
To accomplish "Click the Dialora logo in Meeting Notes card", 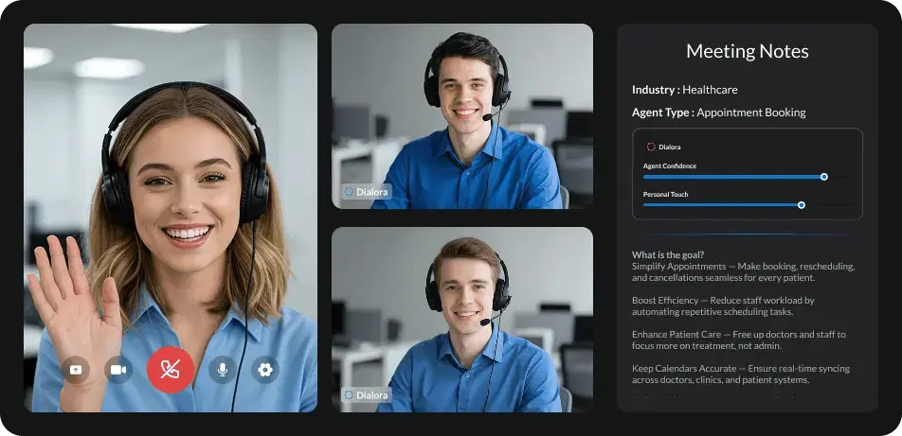I will [x=664, y=147].
